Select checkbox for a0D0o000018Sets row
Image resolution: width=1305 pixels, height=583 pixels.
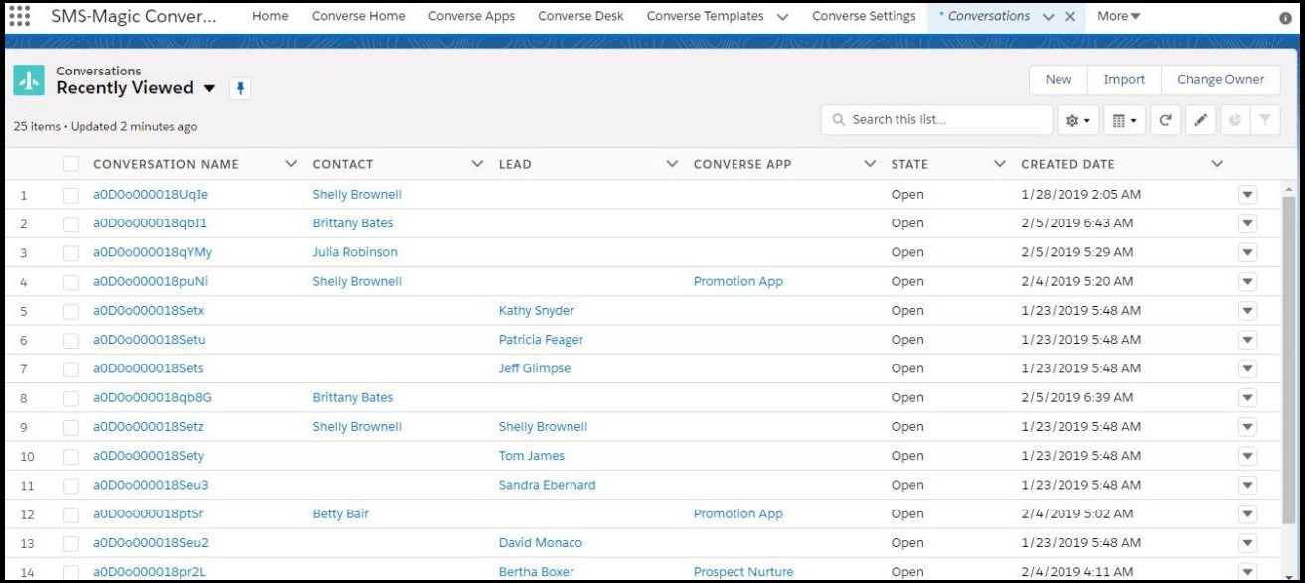71,368
